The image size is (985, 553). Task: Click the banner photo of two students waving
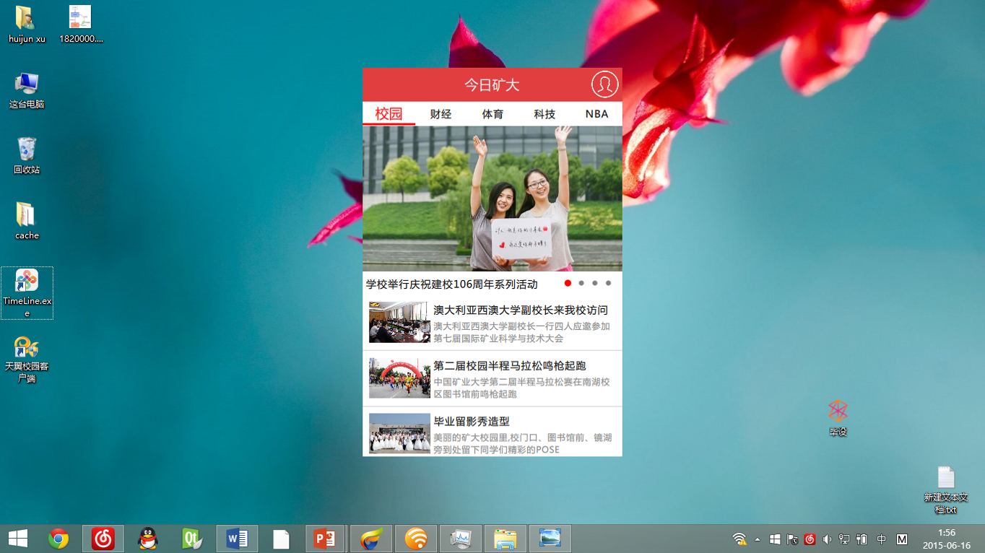point(492,199)
